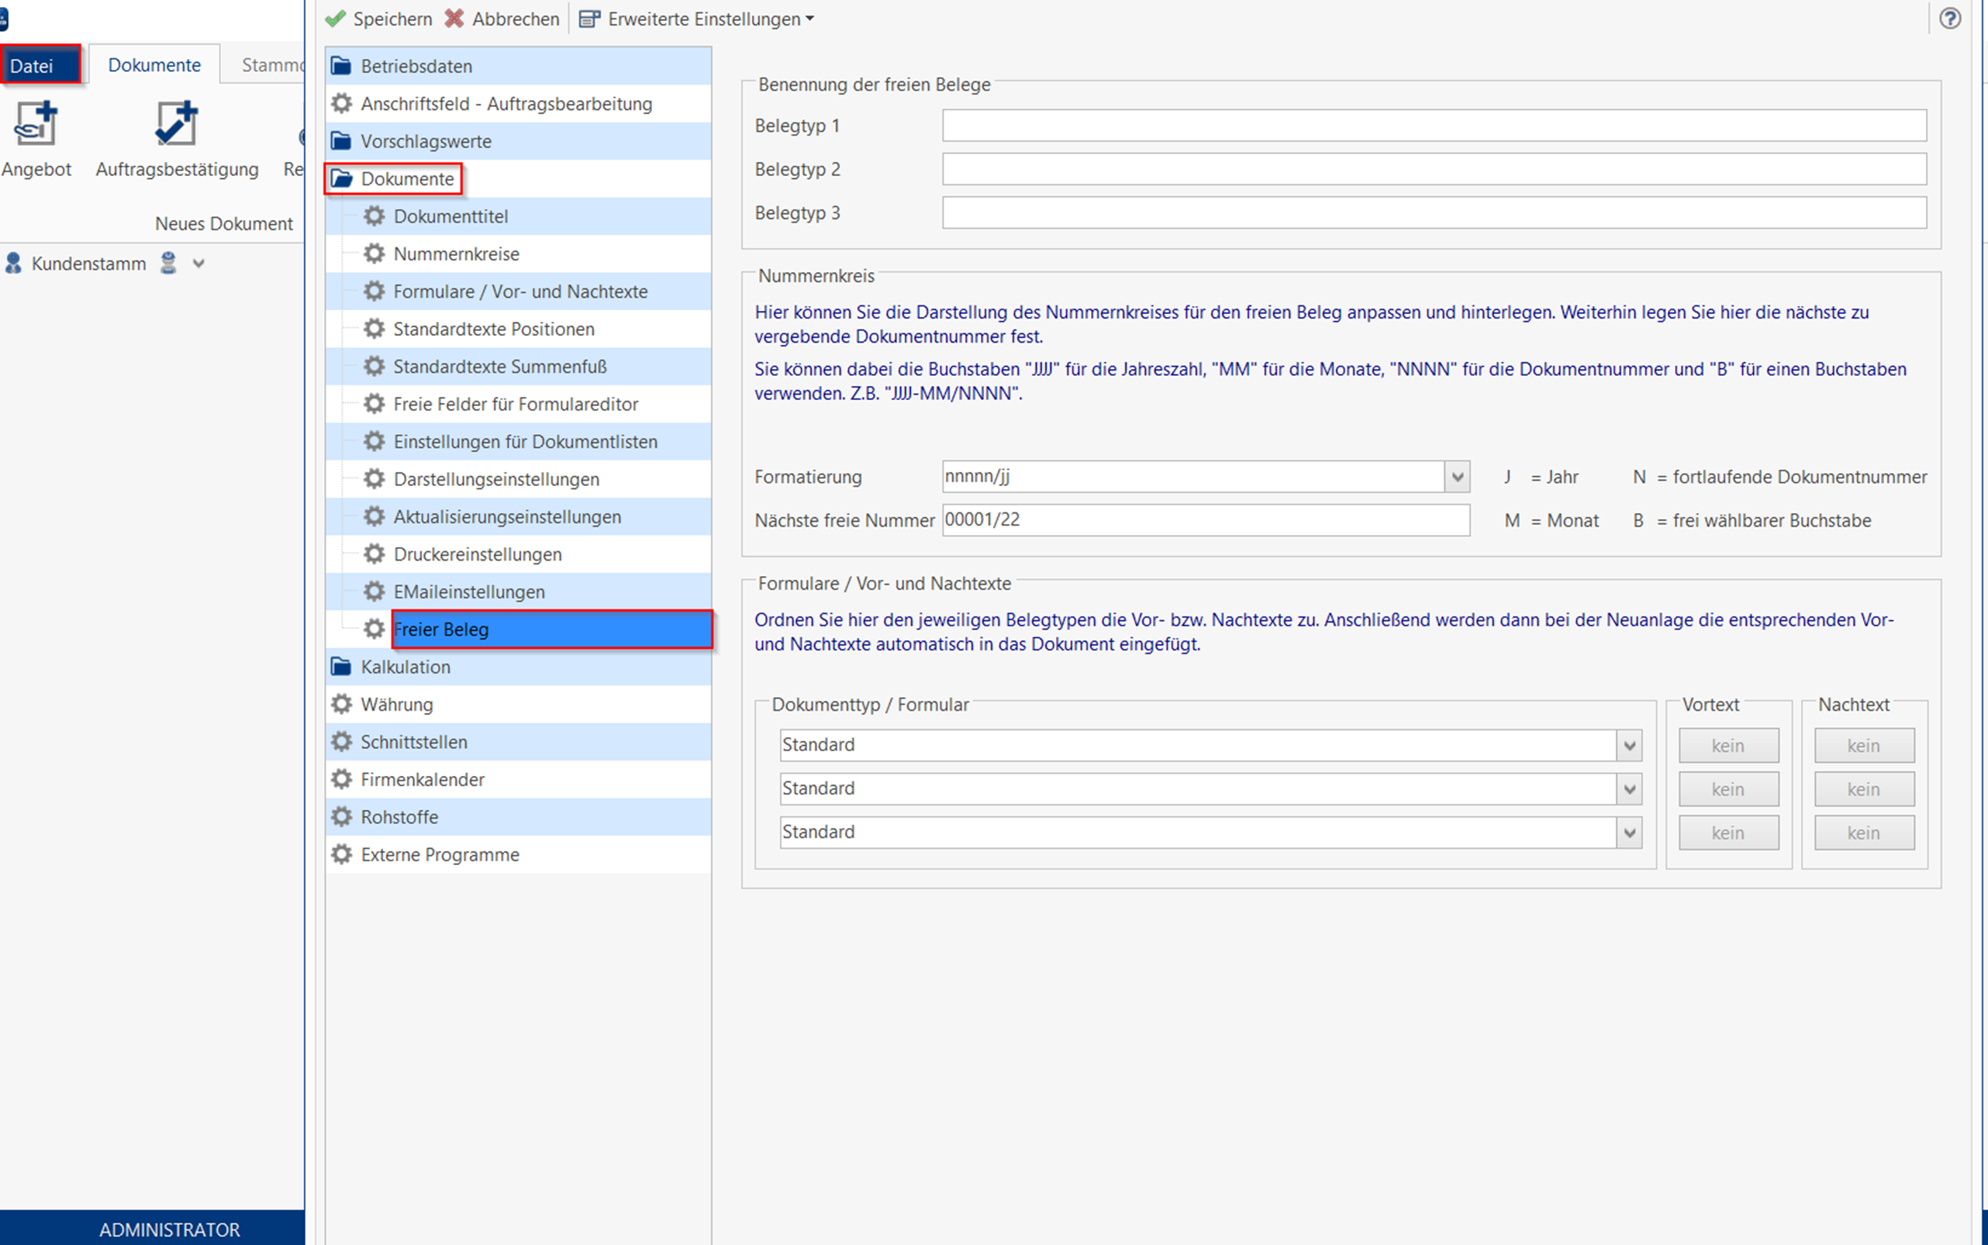This screenshot has width=1988, height=1245.
Task: Click the Nächste freie Nummer field
Action: (x=1205, y=520)
